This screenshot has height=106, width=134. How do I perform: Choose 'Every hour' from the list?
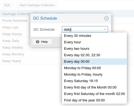coord(94,42)
